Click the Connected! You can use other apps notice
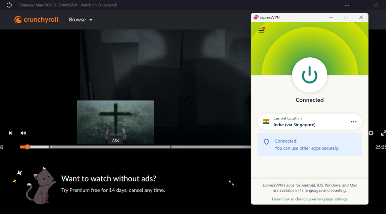The height and width of the screenshot is (214, 386). (x=309, y=145)
